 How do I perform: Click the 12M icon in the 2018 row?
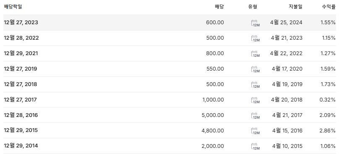point(255,85)
